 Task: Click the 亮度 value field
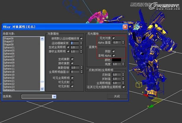tap(117, 64)
